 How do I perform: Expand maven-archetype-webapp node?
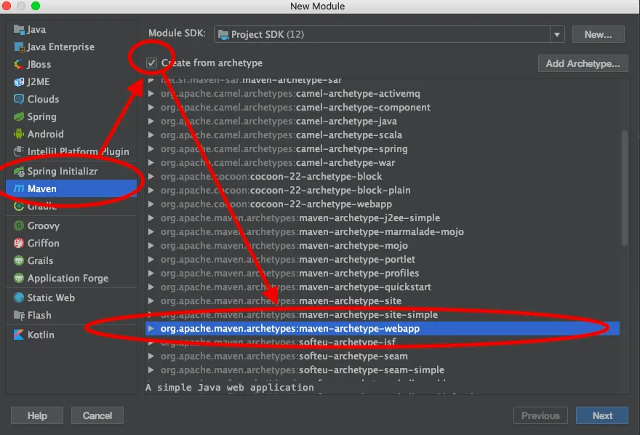coord(151,329)
